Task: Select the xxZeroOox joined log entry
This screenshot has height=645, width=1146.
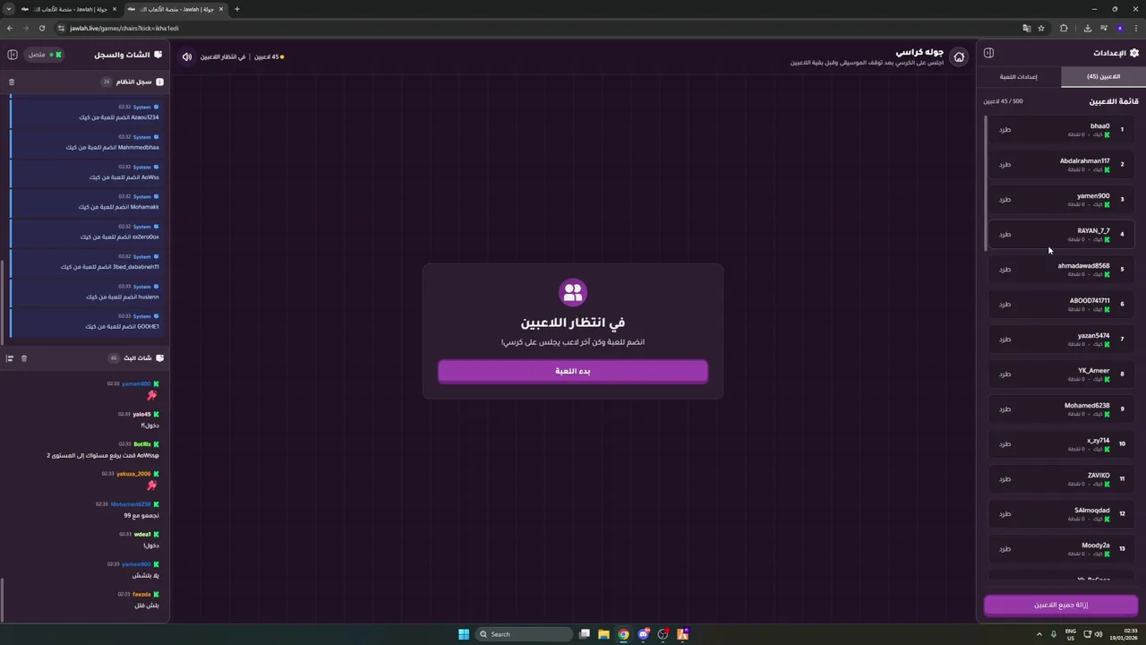Action: pos(86,232)
